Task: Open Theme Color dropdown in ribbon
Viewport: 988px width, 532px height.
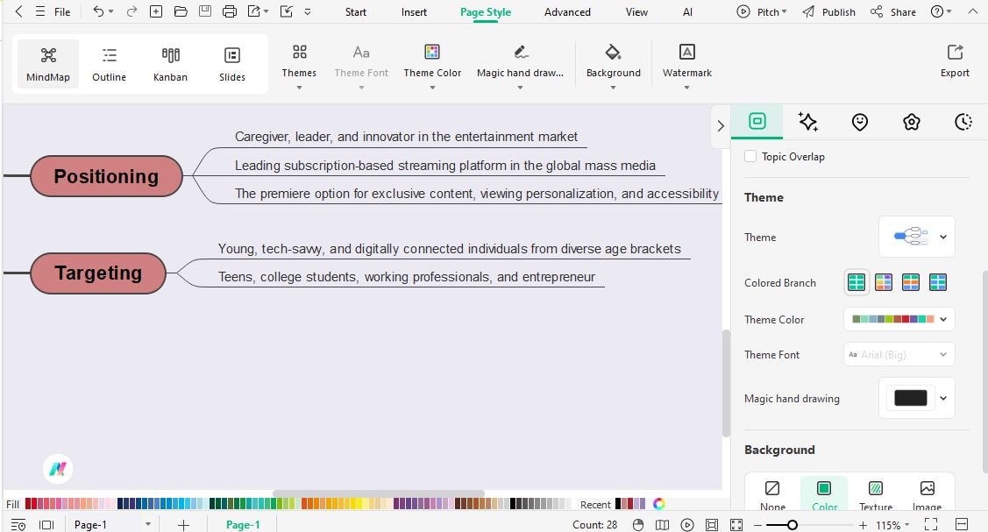Action: pos(432,66)
